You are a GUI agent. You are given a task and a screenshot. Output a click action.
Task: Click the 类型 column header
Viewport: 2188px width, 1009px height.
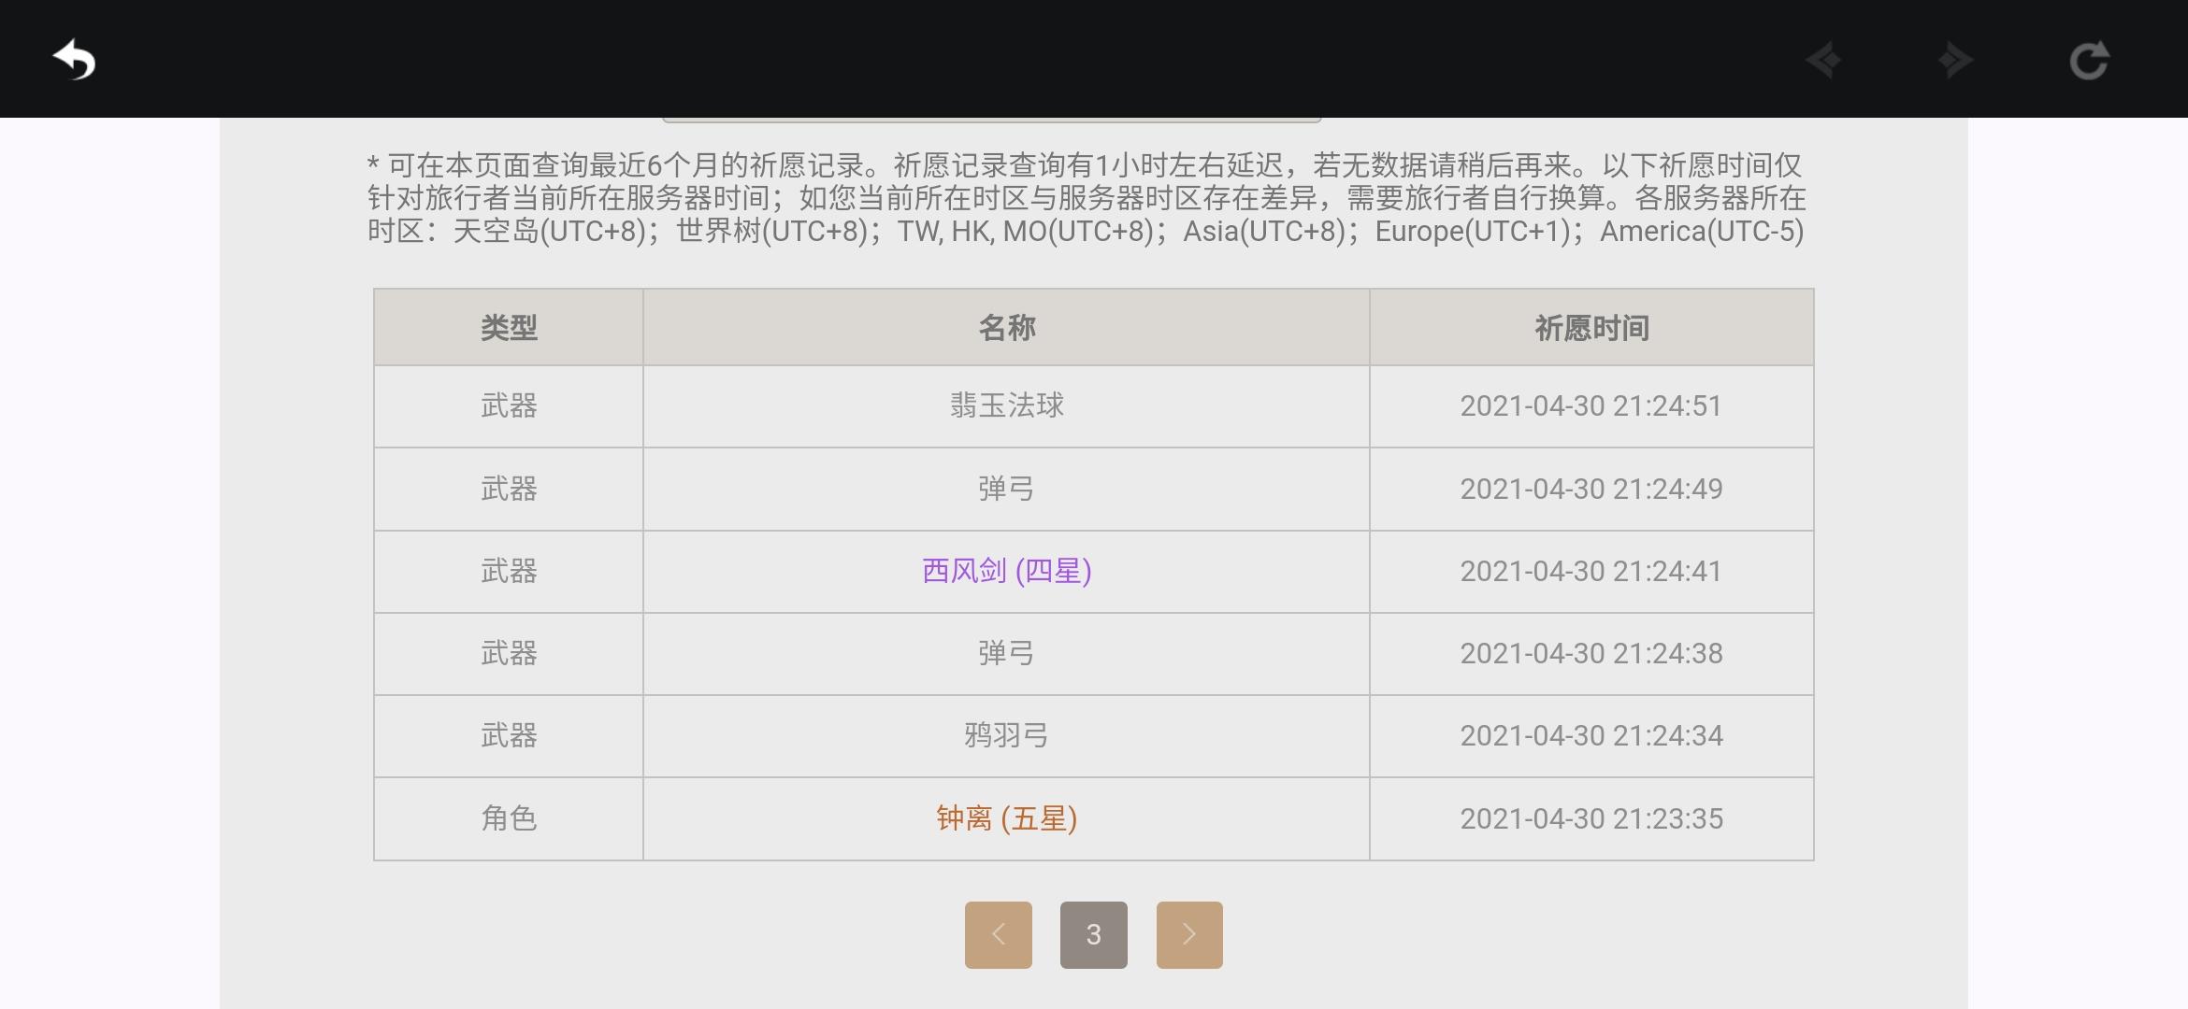(x=509, y=328)
